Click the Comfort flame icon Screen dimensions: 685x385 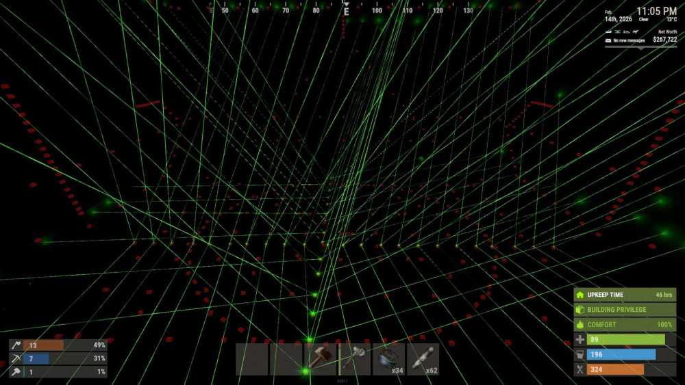click(580, 325)
